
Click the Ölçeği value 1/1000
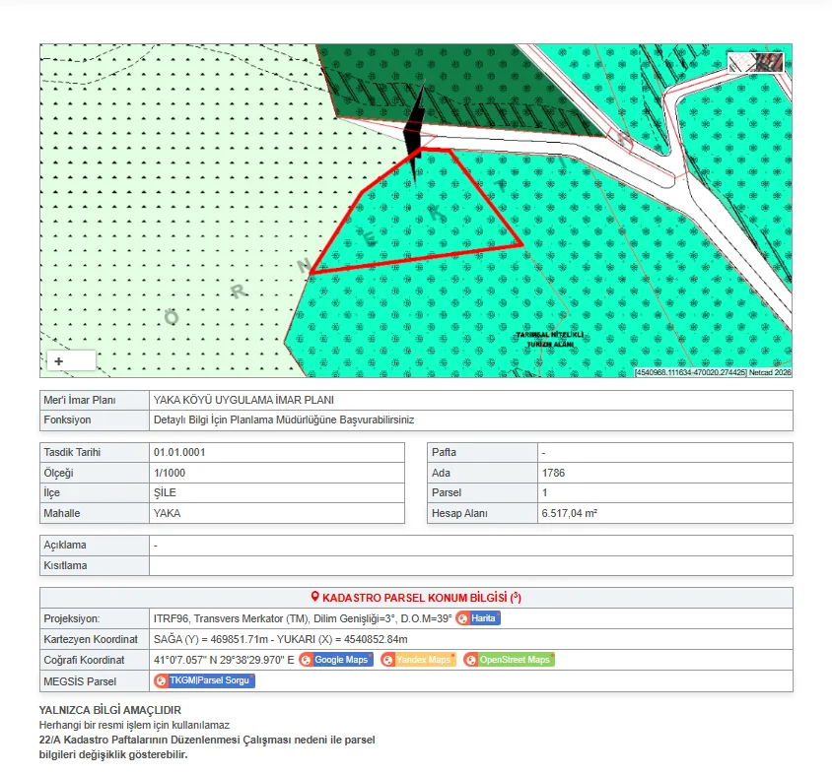[168, 473]
